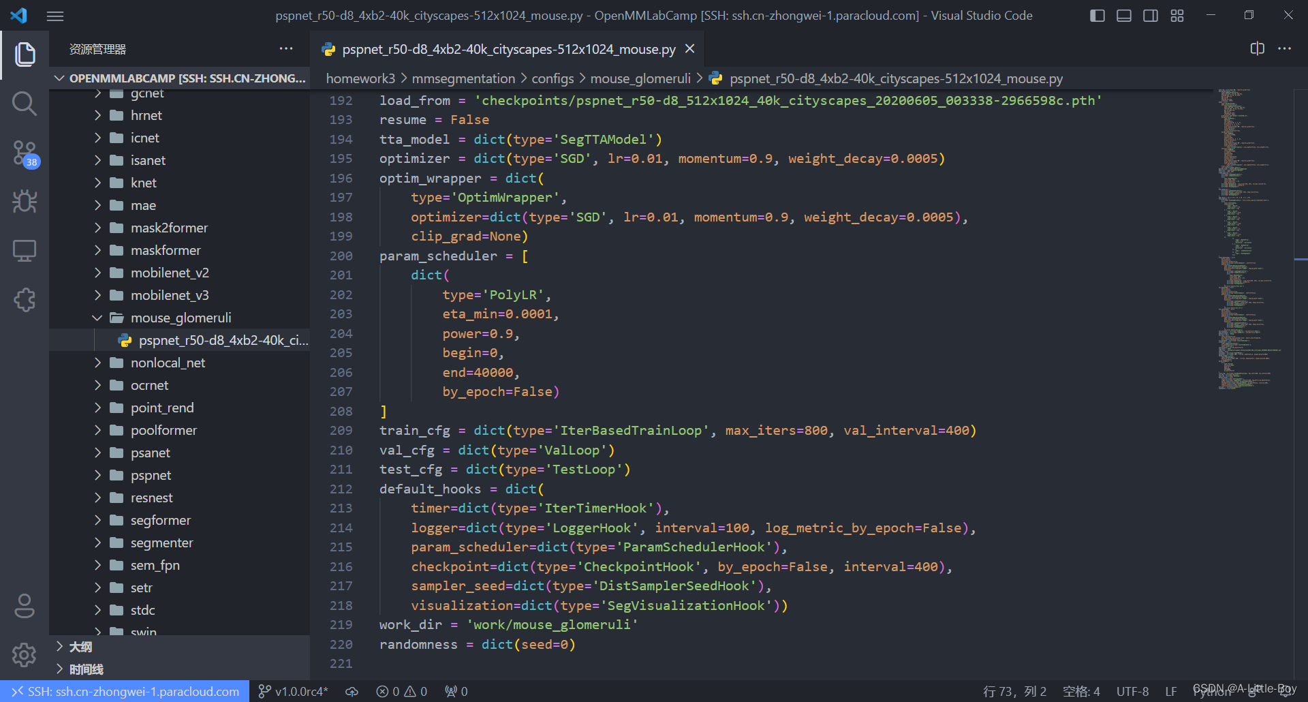This screenshot has width=1308, height=702.
Task: Open the sem_fpn folder row
Action: pyautogui.click(x=180, y=565)
